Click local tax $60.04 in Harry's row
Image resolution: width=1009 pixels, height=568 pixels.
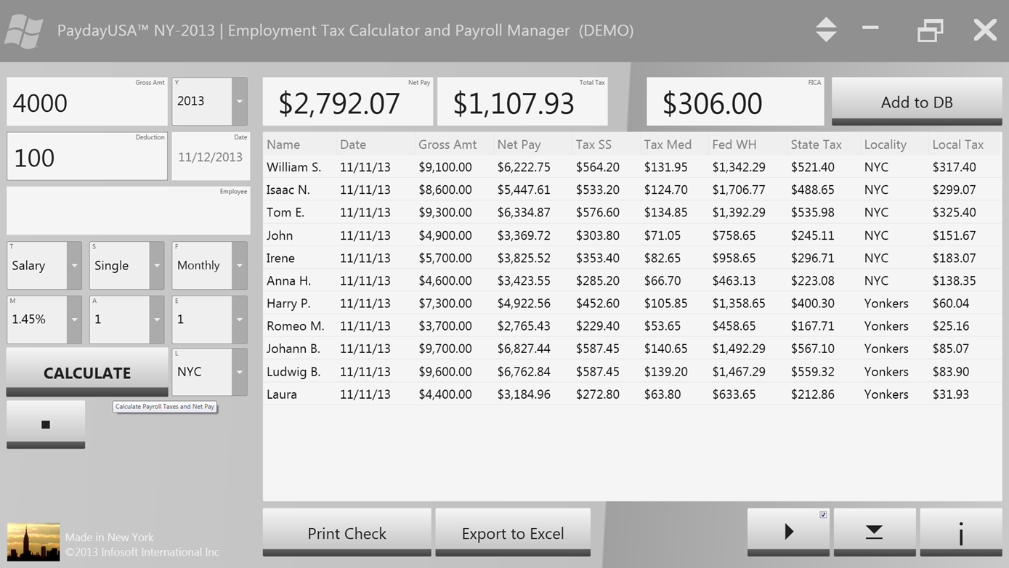(951, 303)
